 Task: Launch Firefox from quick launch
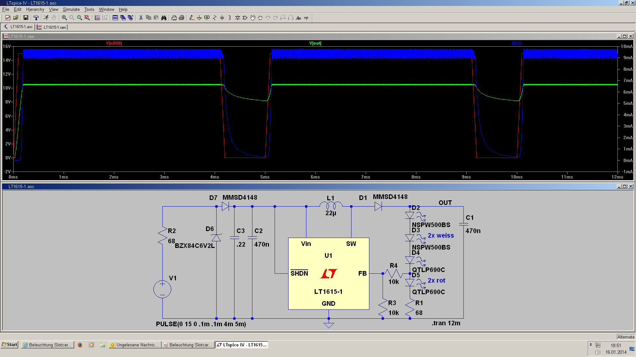[80, 345]
